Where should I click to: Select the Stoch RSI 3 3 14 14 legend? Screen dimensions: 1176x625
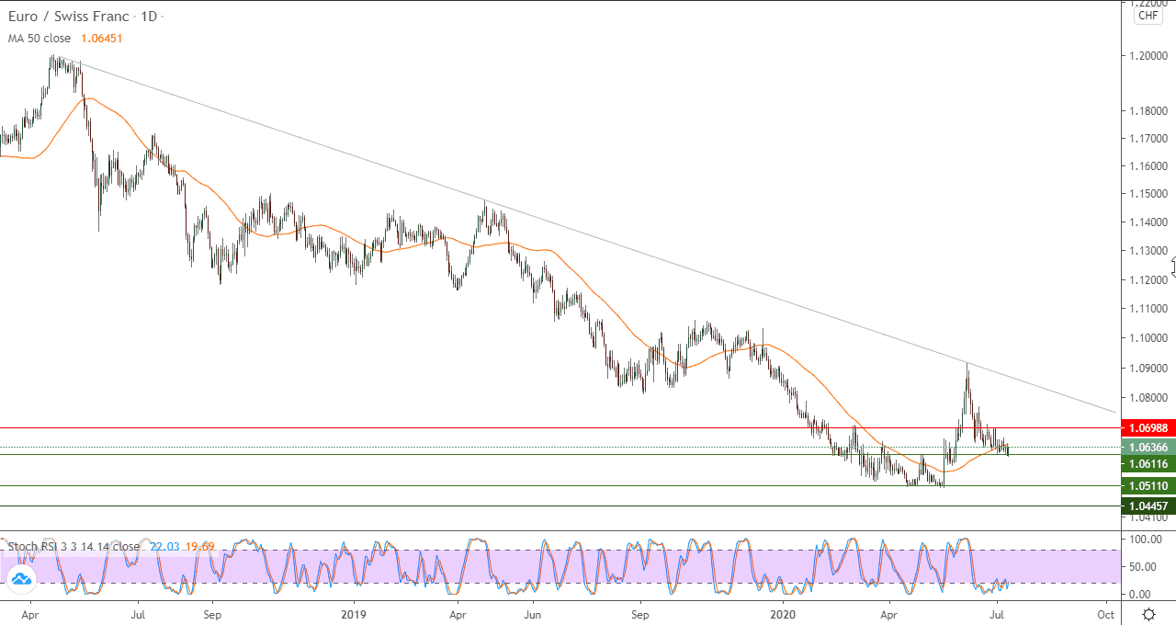[x=73, y=547]
